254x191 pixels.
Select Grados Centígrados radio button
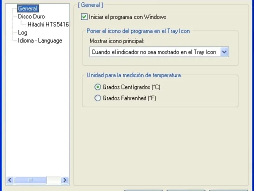[98, 87]
